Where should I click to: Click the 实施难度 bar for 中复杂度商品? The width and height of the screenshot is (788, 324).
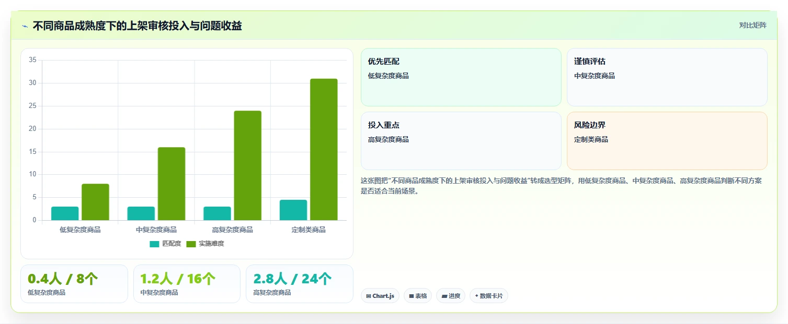click(172, 184)
